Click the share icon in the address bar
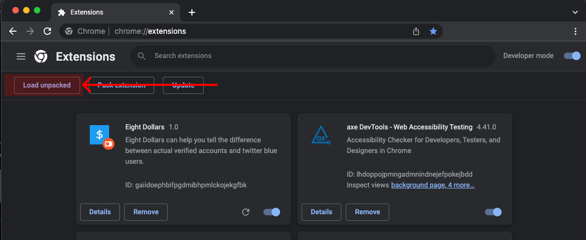The image size is (586, 240). (x=416, y=31)
